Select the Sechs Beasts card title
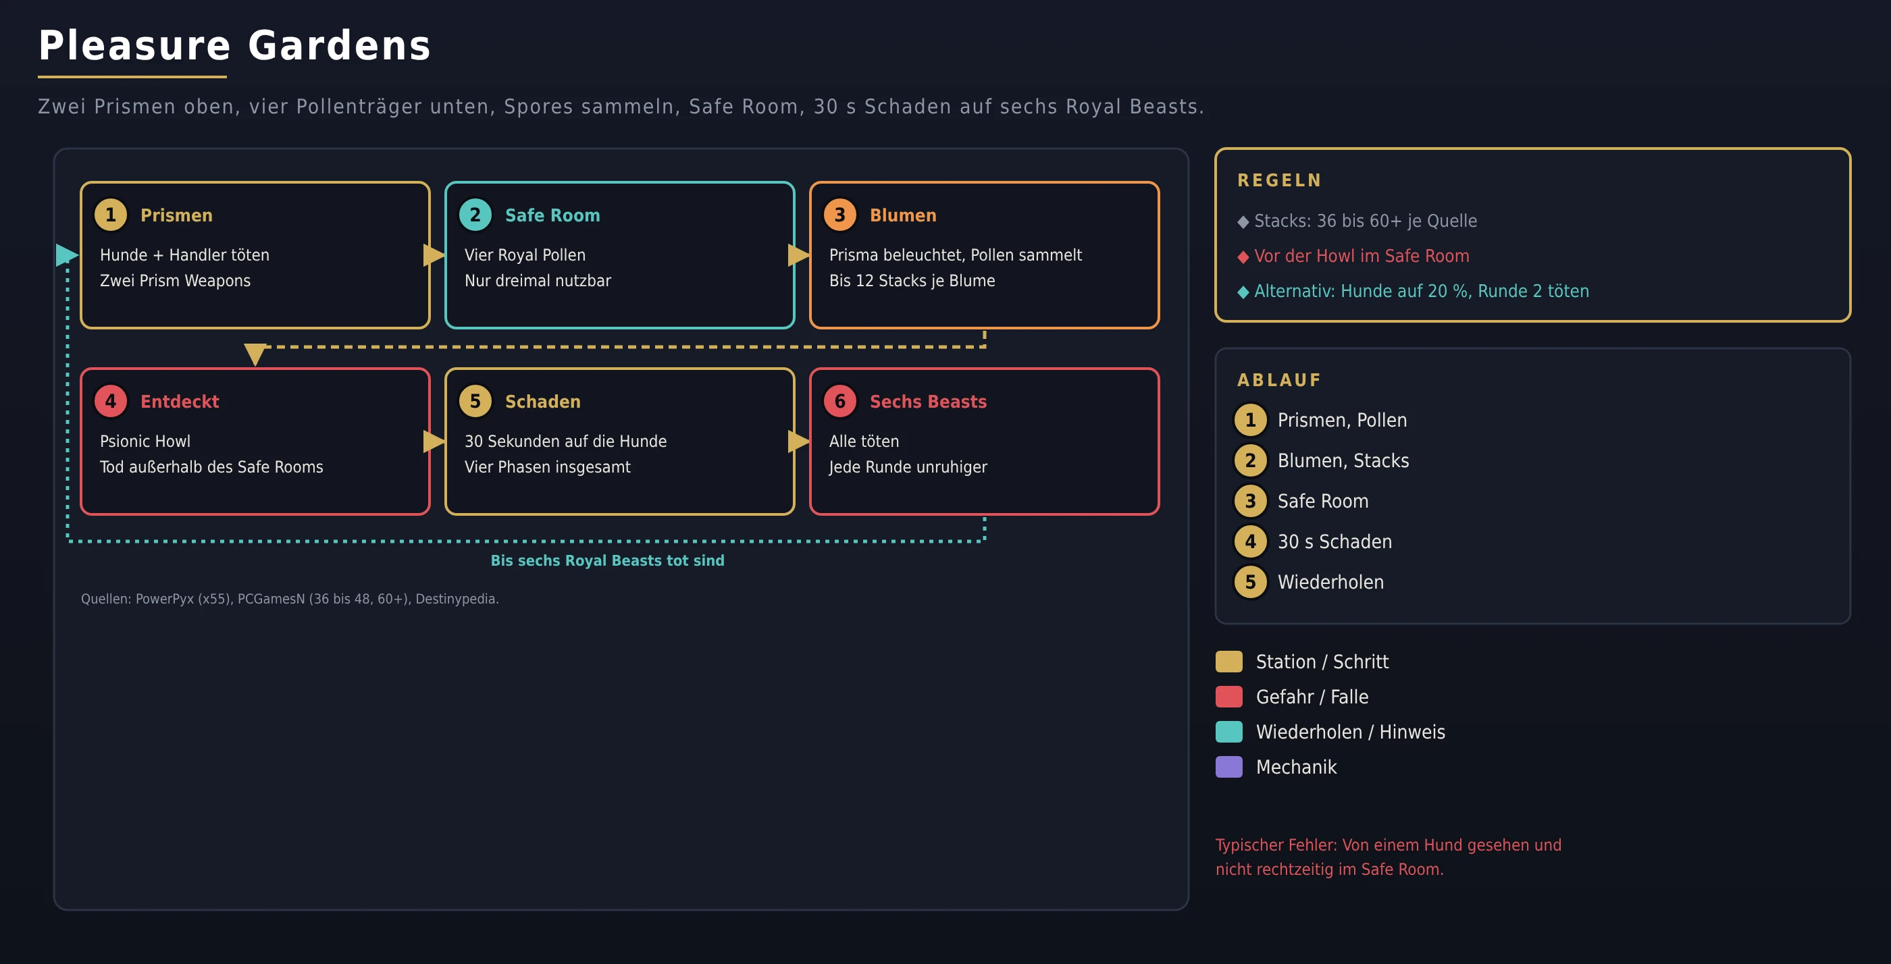 [928, 402]
